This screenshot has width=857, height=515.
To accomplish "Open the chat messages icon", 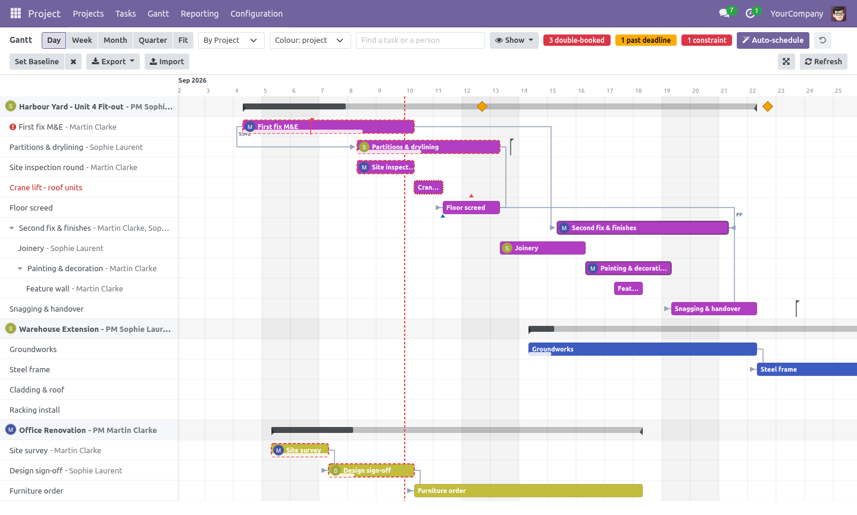I will (724, 13).
